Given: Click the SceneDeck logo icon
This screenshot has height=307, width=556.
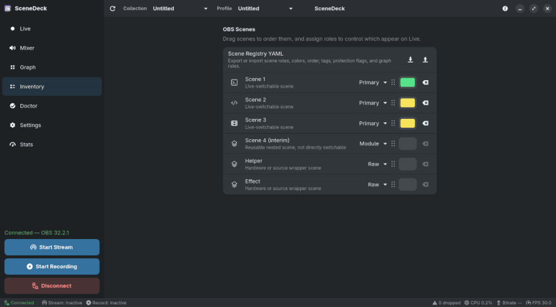Looking at the screenshot, I should [7, 8].
